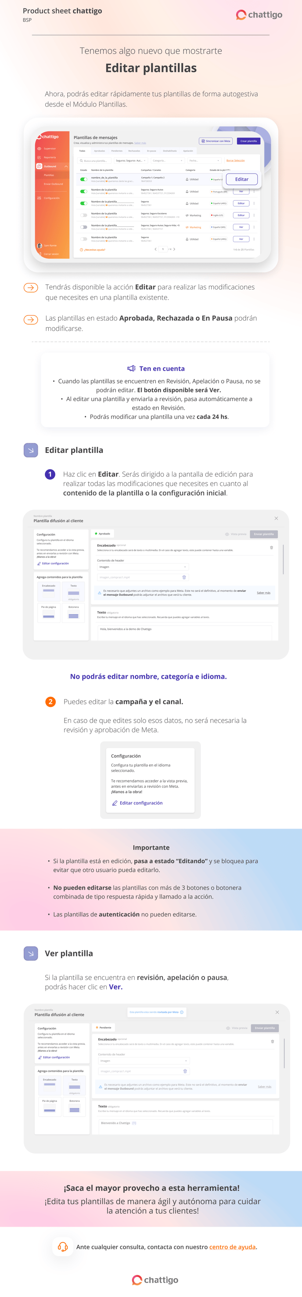Switch to the Aprobadas tab

point(99,151)
